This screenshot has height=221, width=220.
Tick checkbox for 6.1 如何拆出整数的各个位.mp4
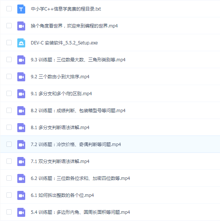click(x=9, y=195)
